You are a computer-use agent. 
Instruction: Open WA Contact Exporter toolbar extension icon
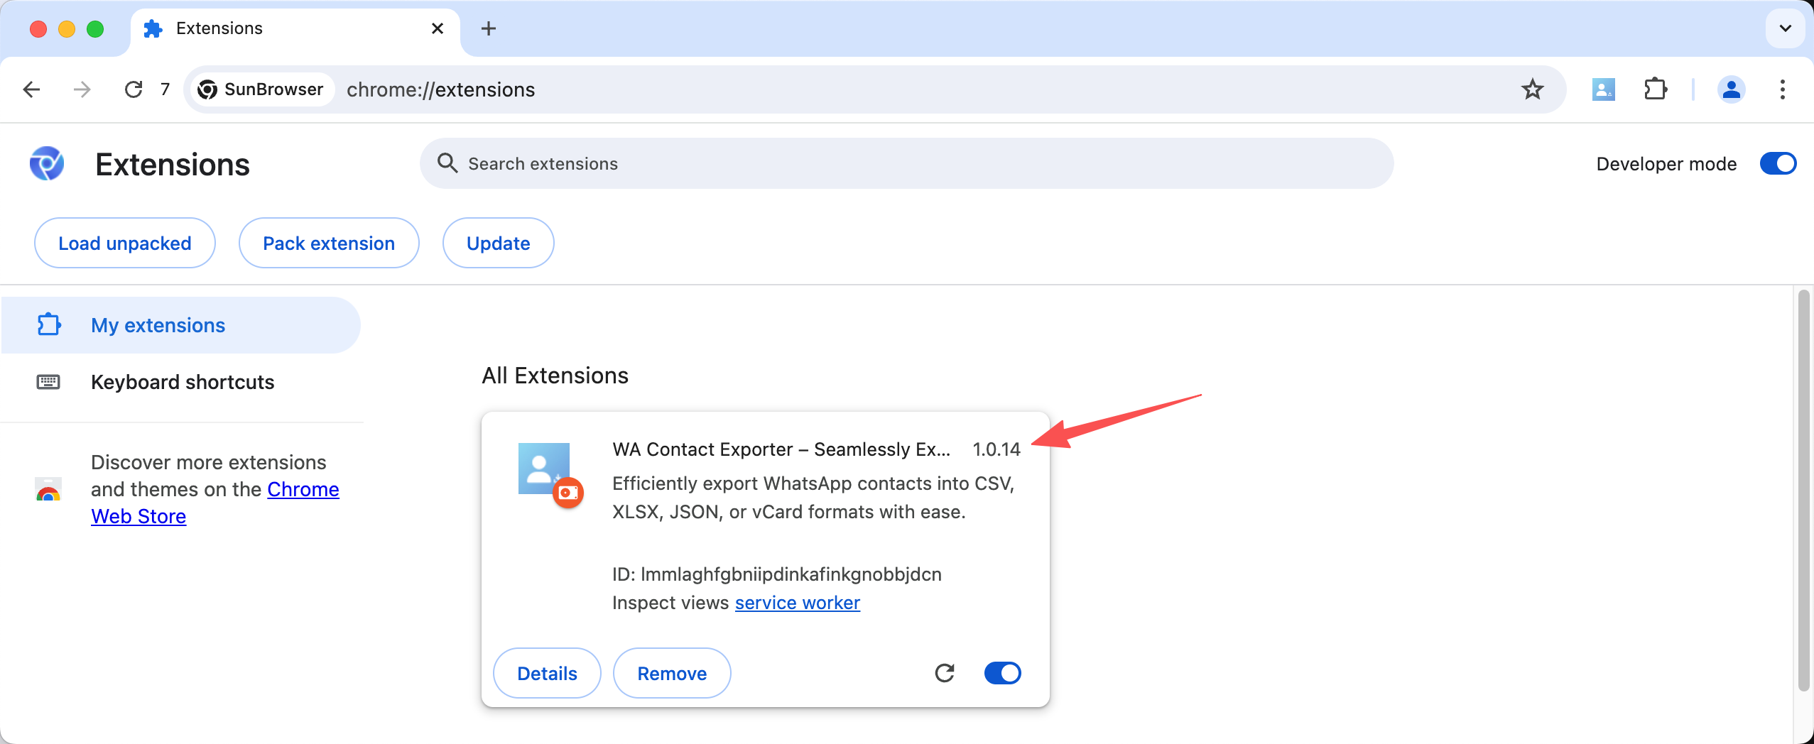1603,89
